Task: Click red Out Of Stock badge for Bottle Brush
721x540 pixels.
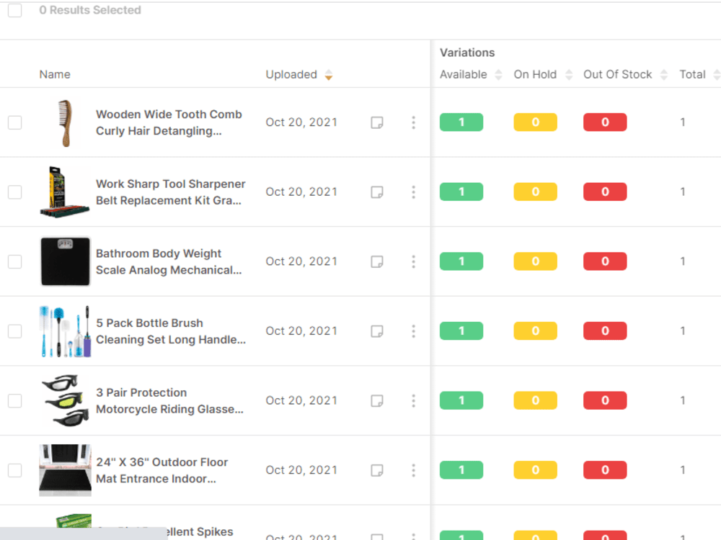Action: (x=605, y=331)
